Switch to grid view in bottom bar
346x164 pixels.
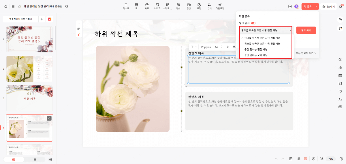tap(299, 159)
